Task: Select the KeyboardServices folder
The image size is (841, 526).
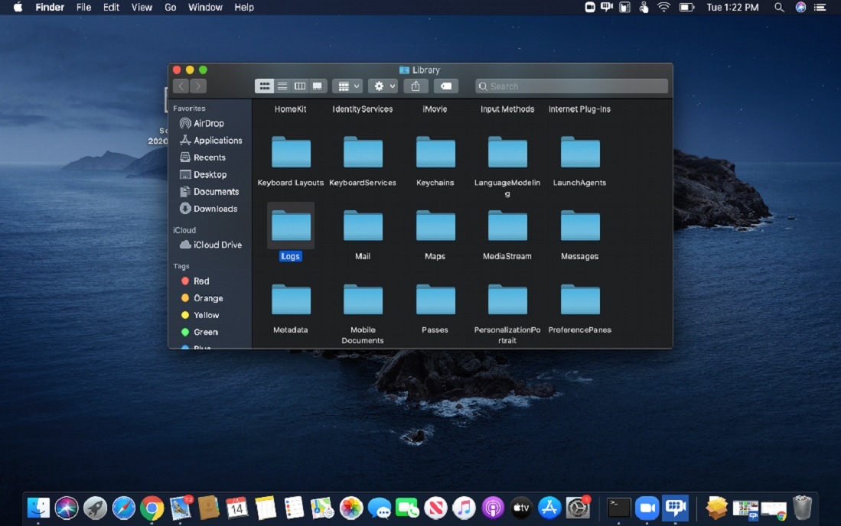Action: [363, 153]
